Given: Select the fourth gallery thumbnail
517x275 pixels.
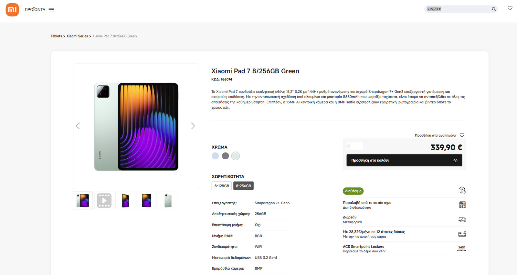Looking at the screenshot, I should click(x=147, y=200).
